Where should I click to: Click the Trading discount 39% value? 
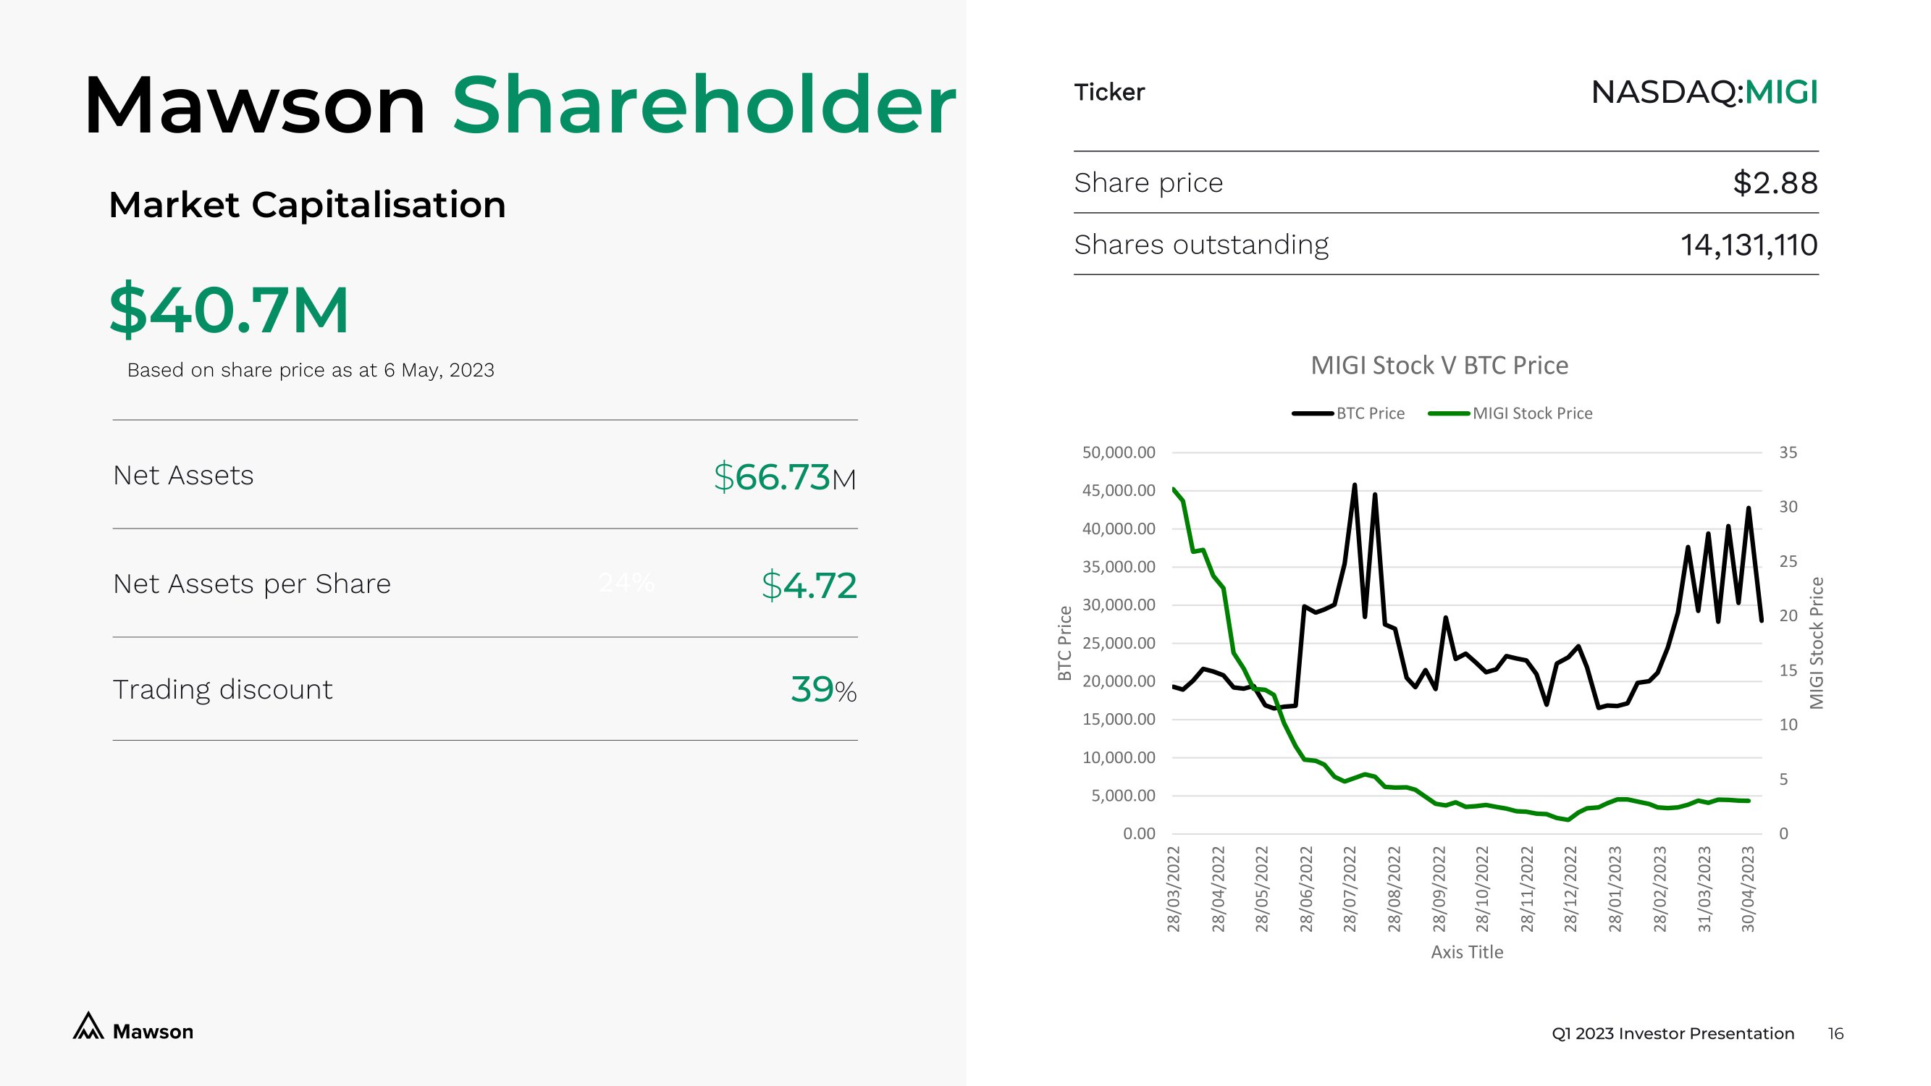tap(823, 689)
